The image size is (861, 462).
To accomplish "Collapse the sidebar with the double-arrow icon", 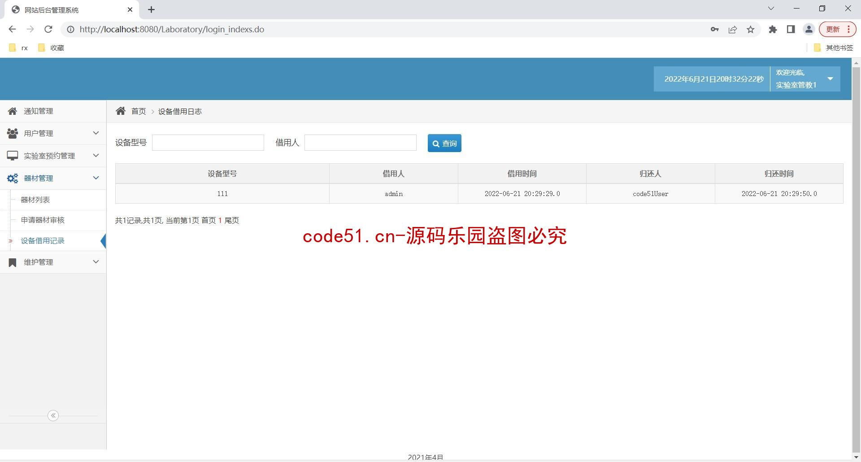I will coord(53,415).
